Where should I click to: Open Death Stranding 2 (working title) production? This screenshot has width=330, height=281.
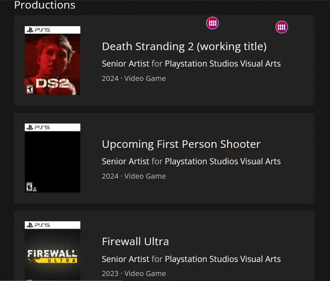tap(184, 46)
